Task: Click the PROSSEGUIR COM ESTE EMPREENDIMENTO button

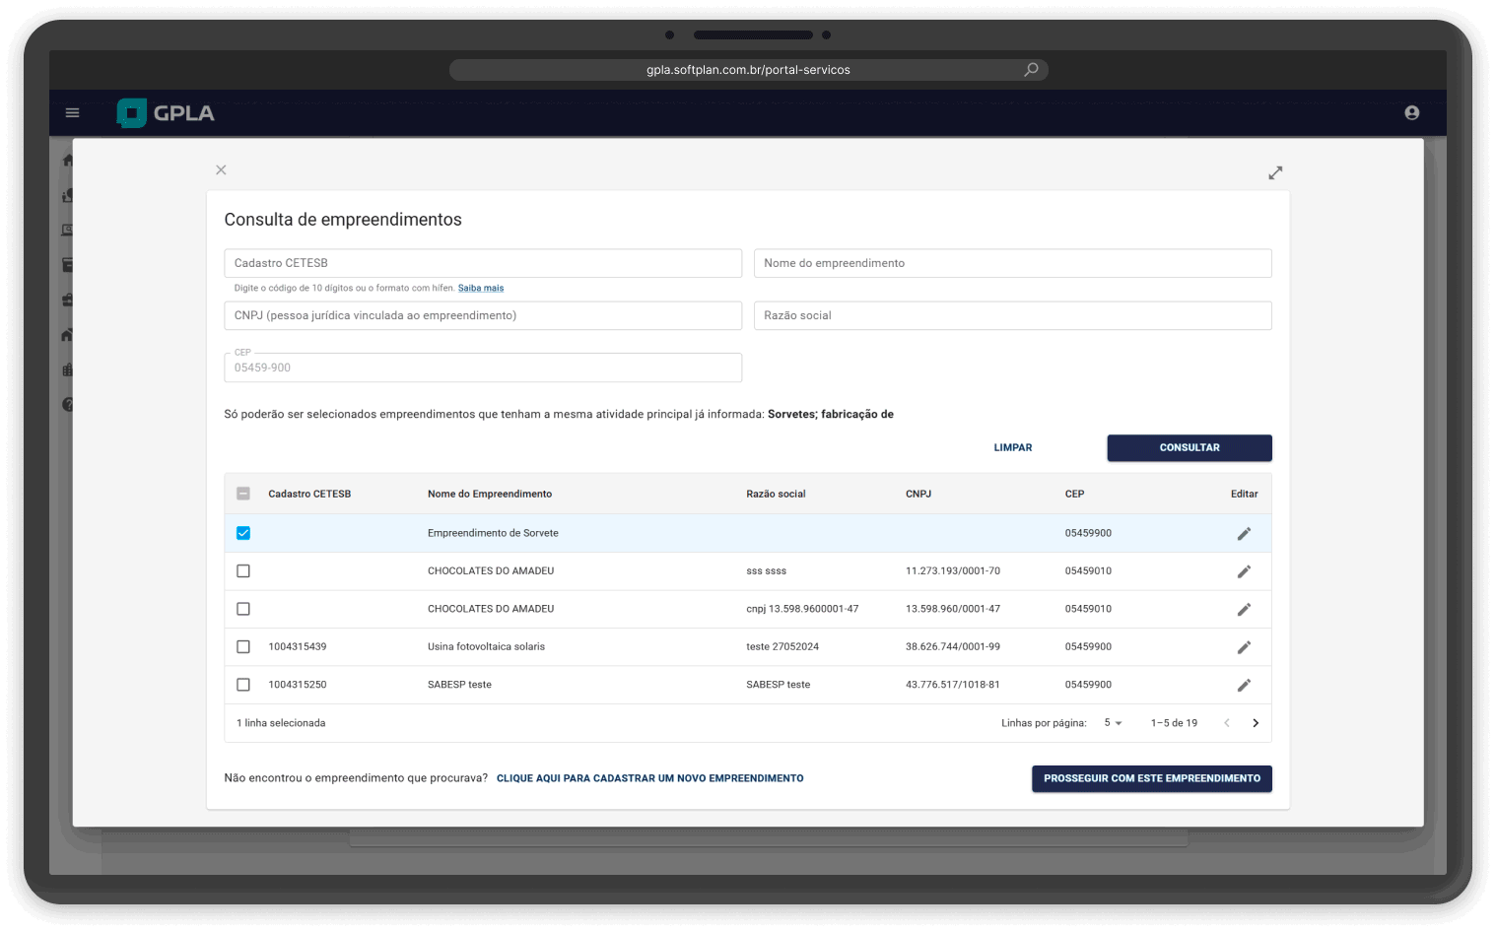Action: click(1151, 778)
